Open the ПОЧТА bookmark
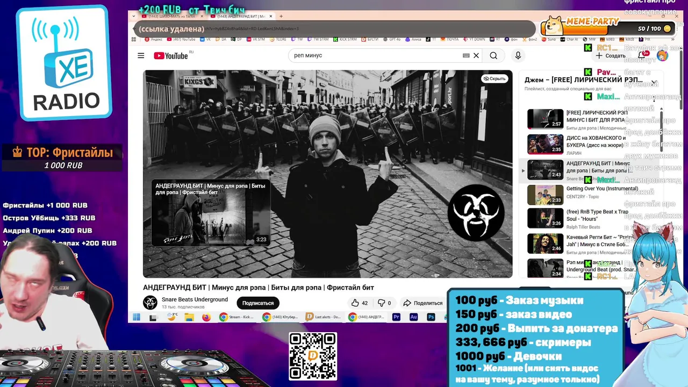This screenshot has height=387, width=688. (449, 39)
